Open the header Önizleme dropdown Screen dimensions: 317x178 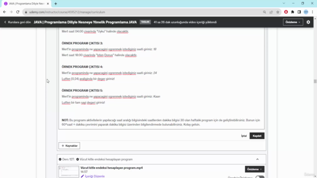[x=293, y=22]
